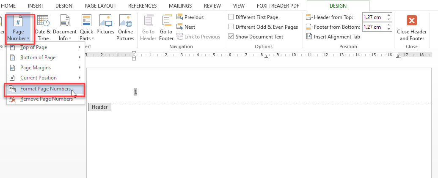Choose Remove Page Numbers option
This screenshot has height=178, width=438.
coord(46,99)
